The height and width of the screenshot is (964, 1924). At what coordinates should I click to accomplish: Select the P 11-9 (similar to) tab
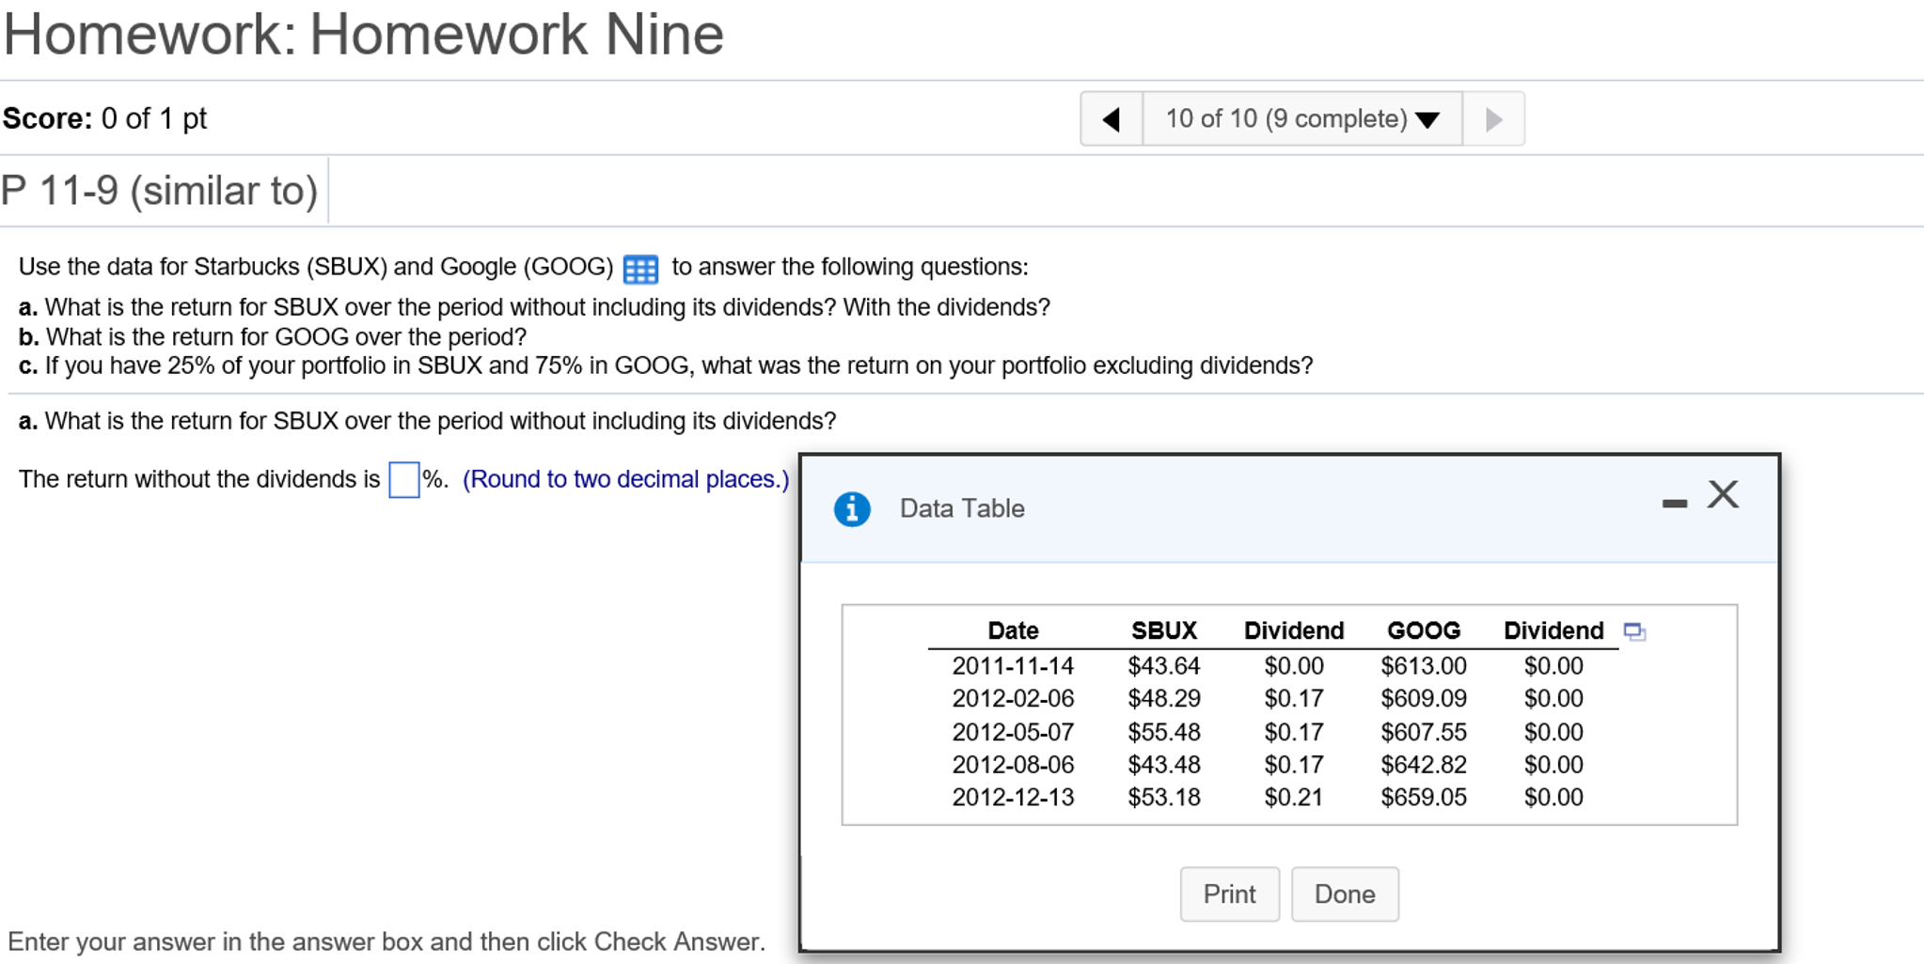tap(161, 191)
